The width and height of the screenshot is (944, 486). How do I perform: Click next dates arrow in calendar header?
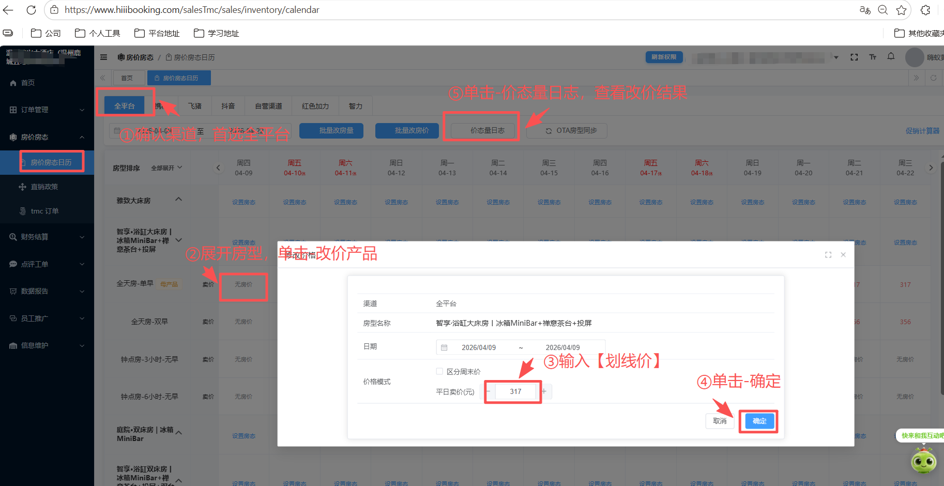[931, 168]
